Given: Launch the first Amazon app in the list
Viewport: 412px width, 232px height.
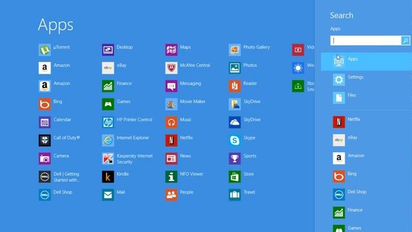Looking at the screenshot, I should coord(44,68).
